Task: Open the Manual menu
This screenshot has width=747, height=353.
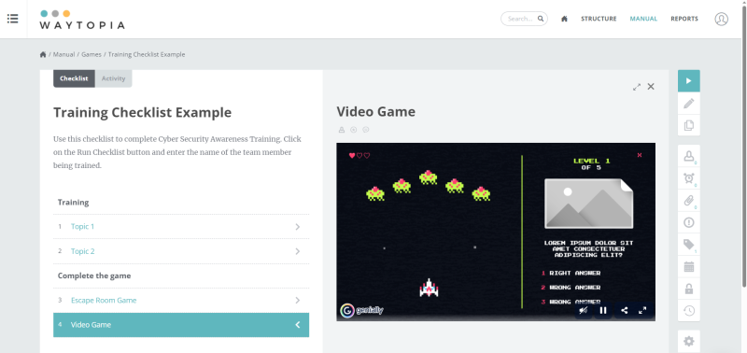Action: click(643, 19)
